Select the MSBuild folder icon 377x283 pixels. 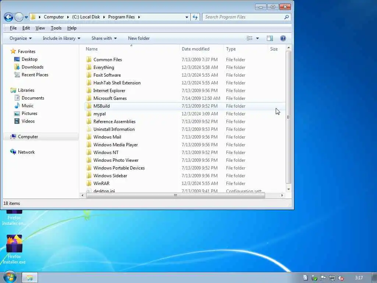click(89, 106)
